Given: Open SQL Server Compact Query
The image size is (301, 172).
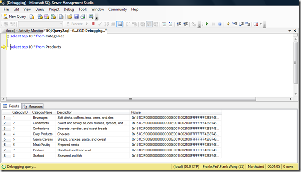Looking at the screenshot, I should point(61,17).
